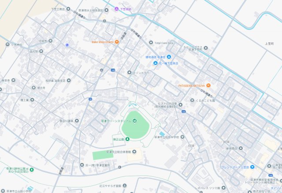Click the purple 下笠城跡 landmark icon
This screenshot has height=193, width=282.
point(116,9)
